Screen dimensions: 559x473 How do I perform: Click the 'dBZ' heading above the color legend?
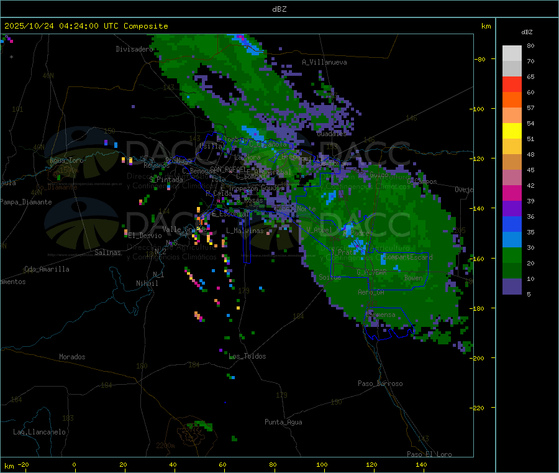(527, 32)
